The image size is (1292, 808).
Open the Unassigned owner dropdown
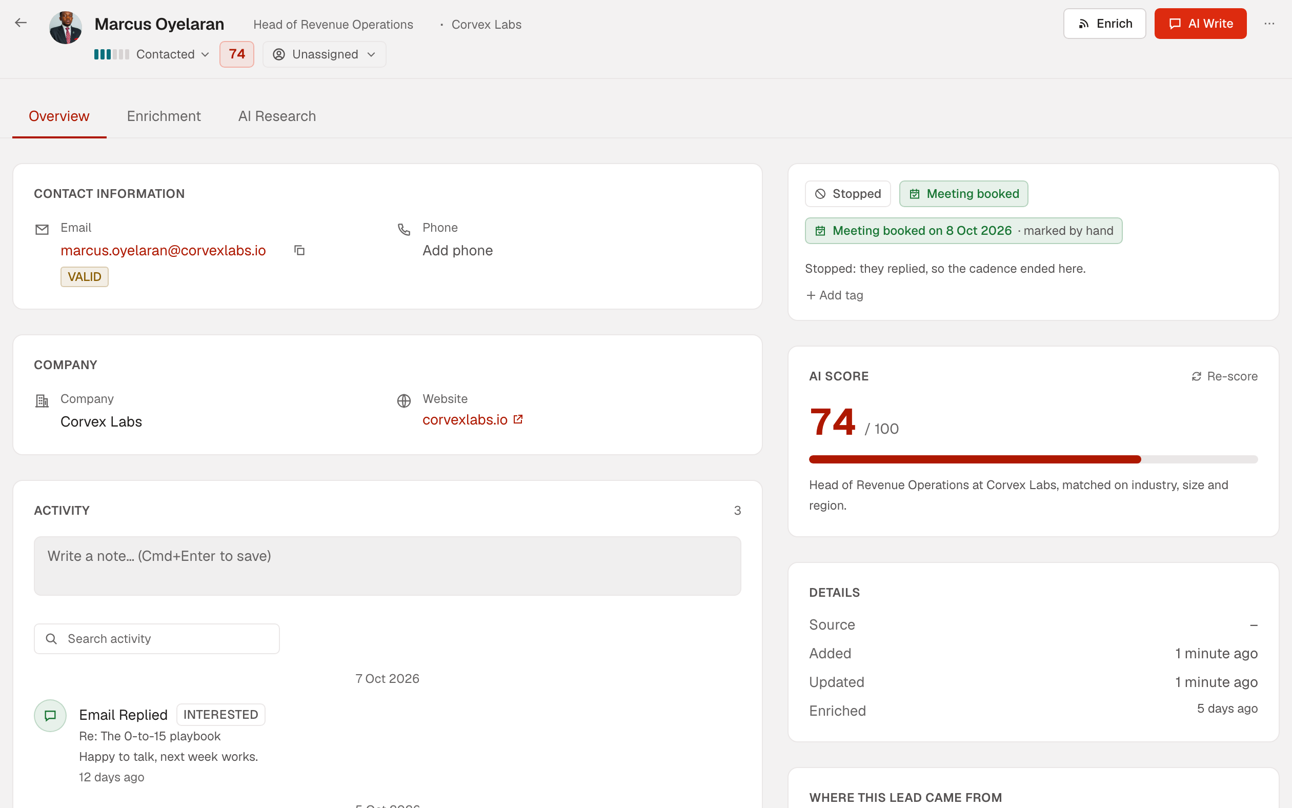[325, 54]
